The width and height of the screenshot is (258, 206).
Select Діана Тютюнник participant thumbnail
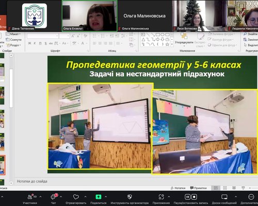(34, 16)
